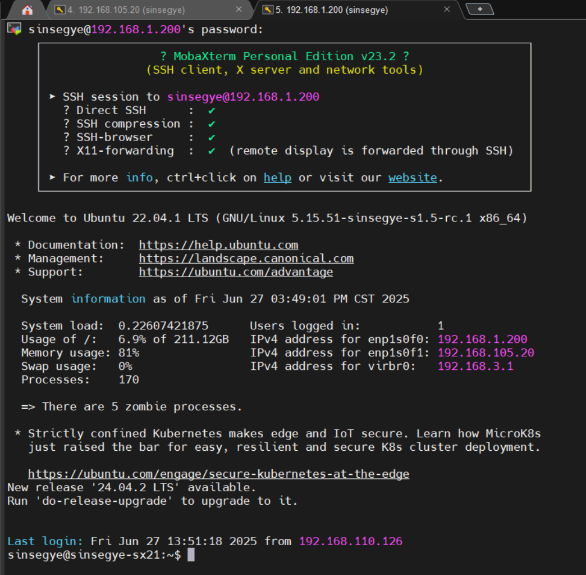
Task: Open the help.ubuntu.com documentation link
Action: [x=218, y=245]
